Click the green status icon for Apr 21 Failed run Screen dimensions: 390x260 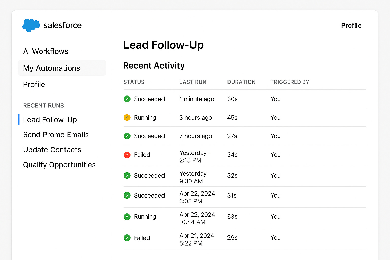[x=127, y=238]
